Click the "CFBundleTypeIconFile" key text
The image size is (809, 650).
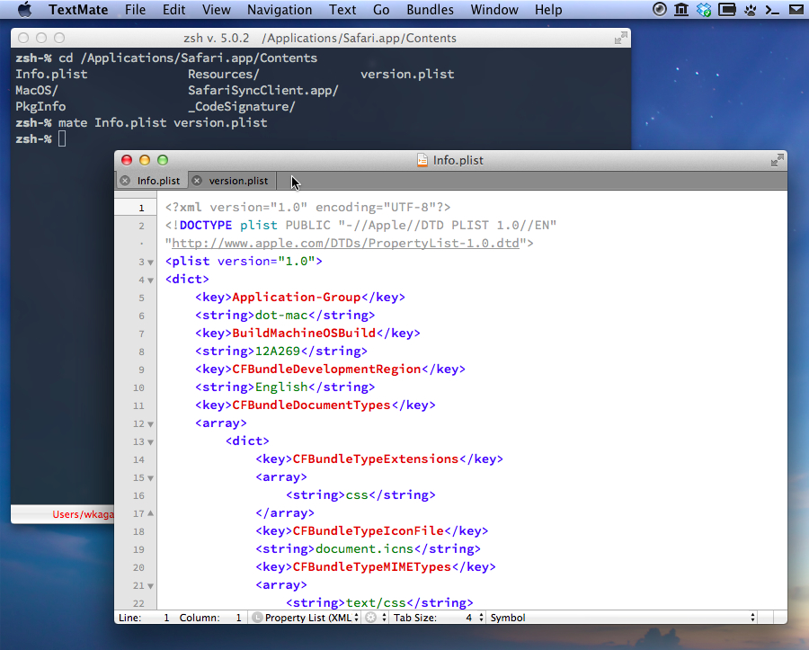(x=369, y=530)
